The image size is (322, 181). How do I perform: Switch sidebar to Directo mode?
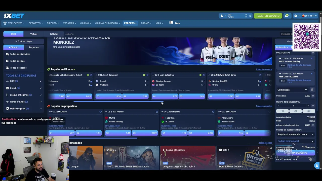(x=13, y=47)
